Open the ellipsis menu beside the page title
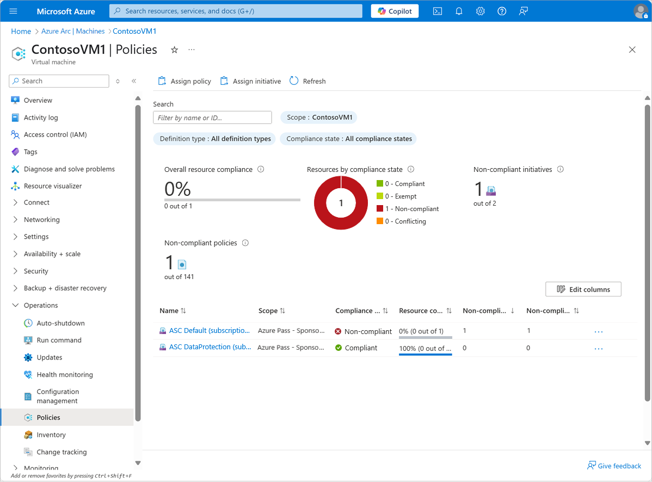 (x=191, y=50)
